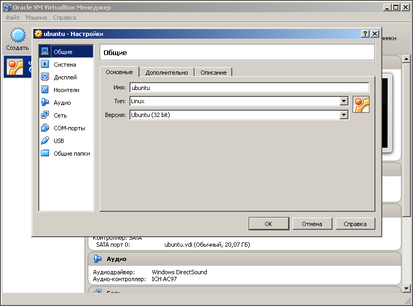Click Windows DirectSound audio driver text
The width and height of the screenshot is (413, 306).
click(179, 272)
